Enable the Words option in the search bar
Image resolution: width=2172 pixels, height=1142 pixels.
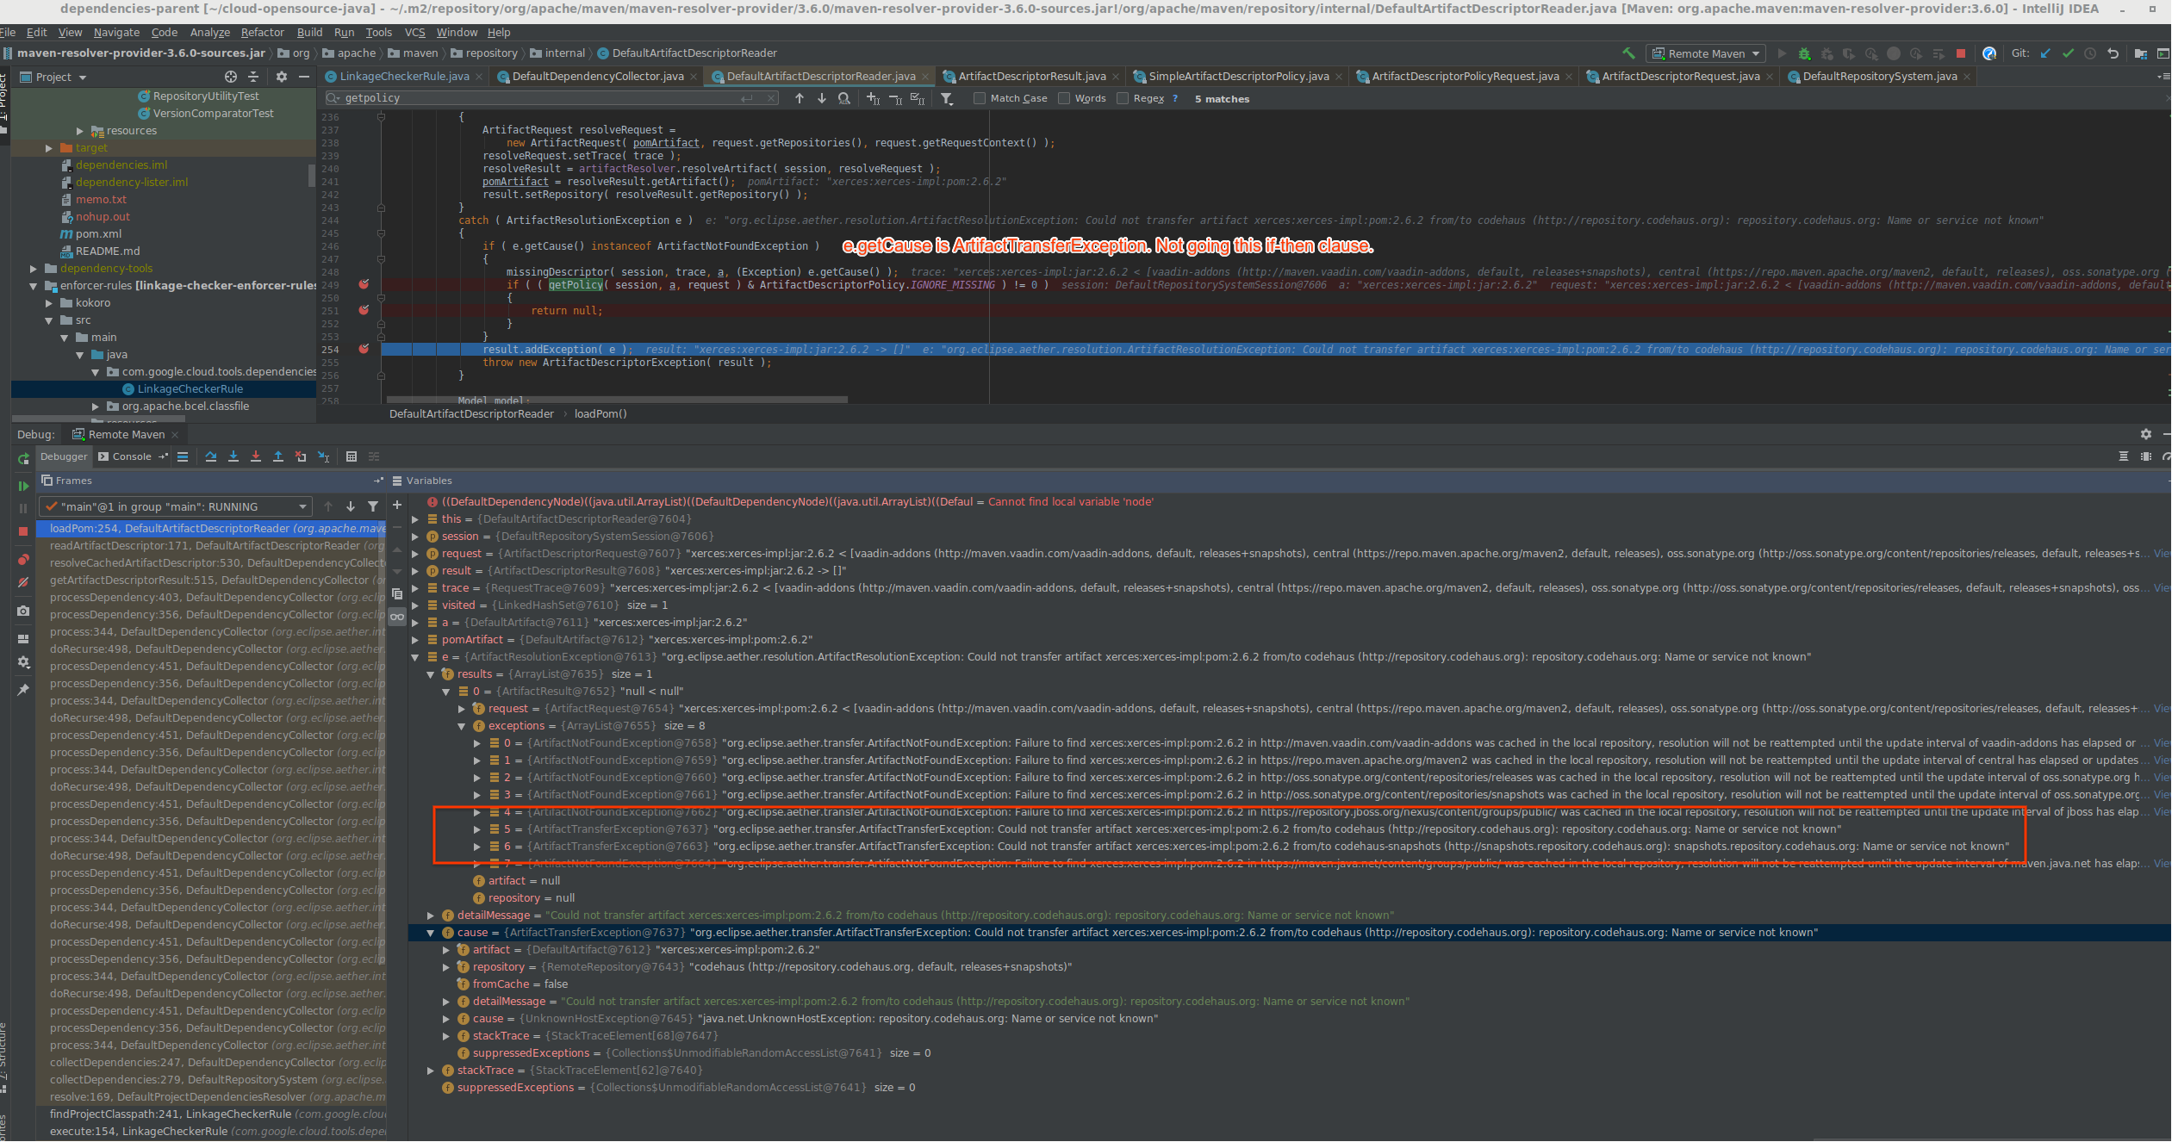point(1066,98)
